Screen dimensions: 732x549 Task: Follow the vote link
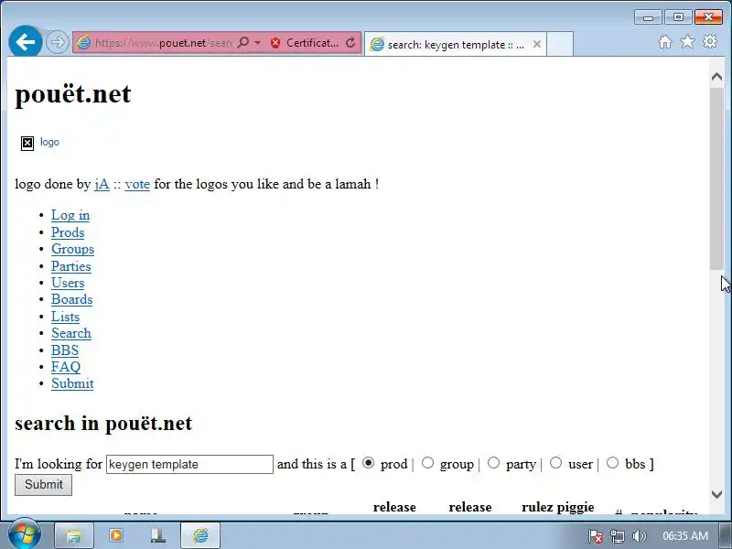coord(137,184)
